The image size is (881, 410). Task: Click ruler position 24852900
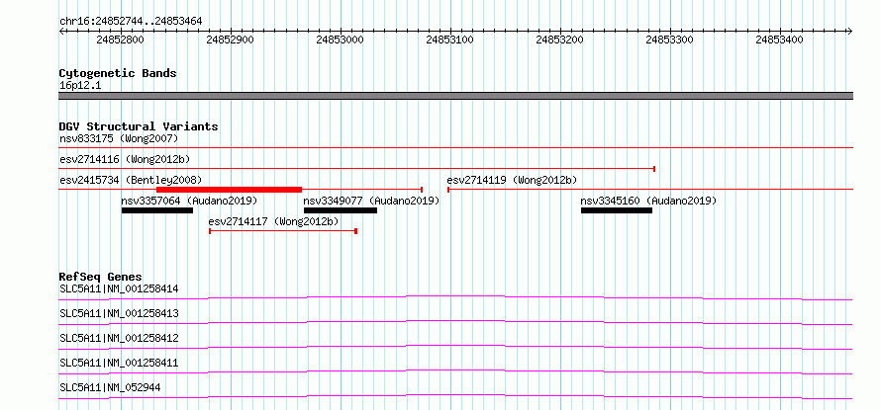231,40
